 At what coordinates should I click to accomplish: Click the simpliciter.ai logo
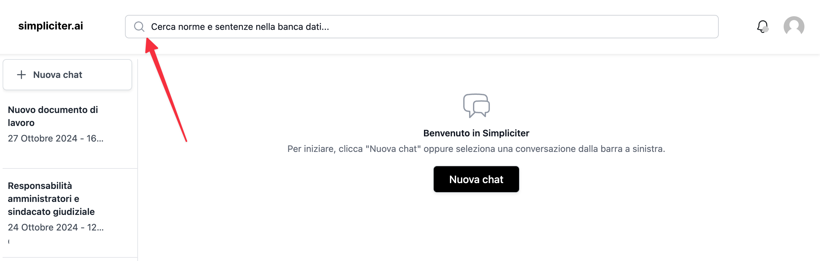pyautogui.click(x=51, y=26)
